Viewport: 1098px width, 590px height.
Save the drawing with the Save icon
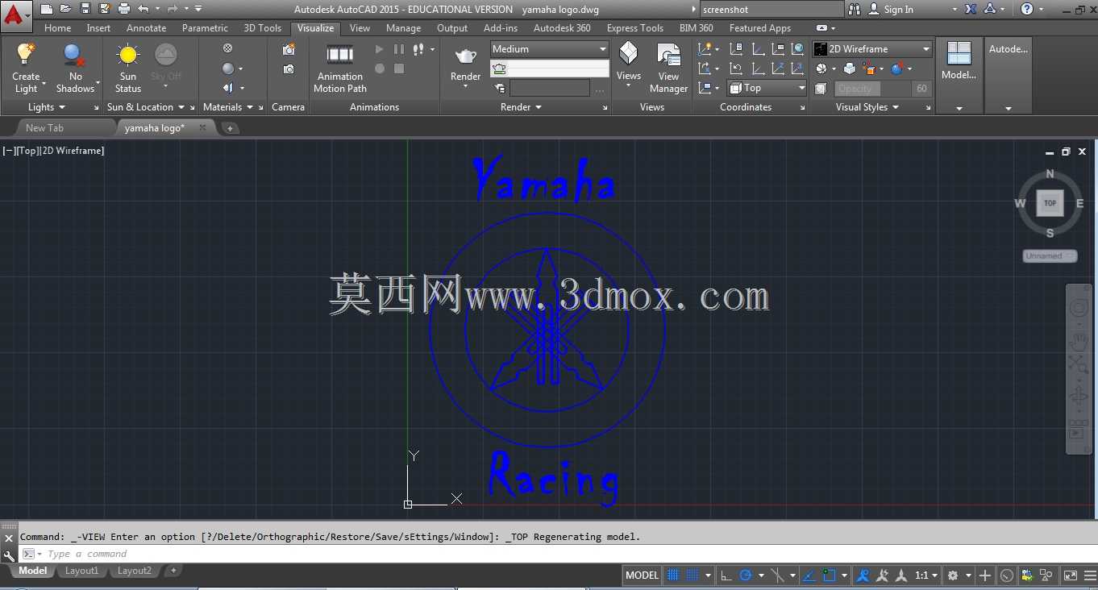(x=85, y=9)
